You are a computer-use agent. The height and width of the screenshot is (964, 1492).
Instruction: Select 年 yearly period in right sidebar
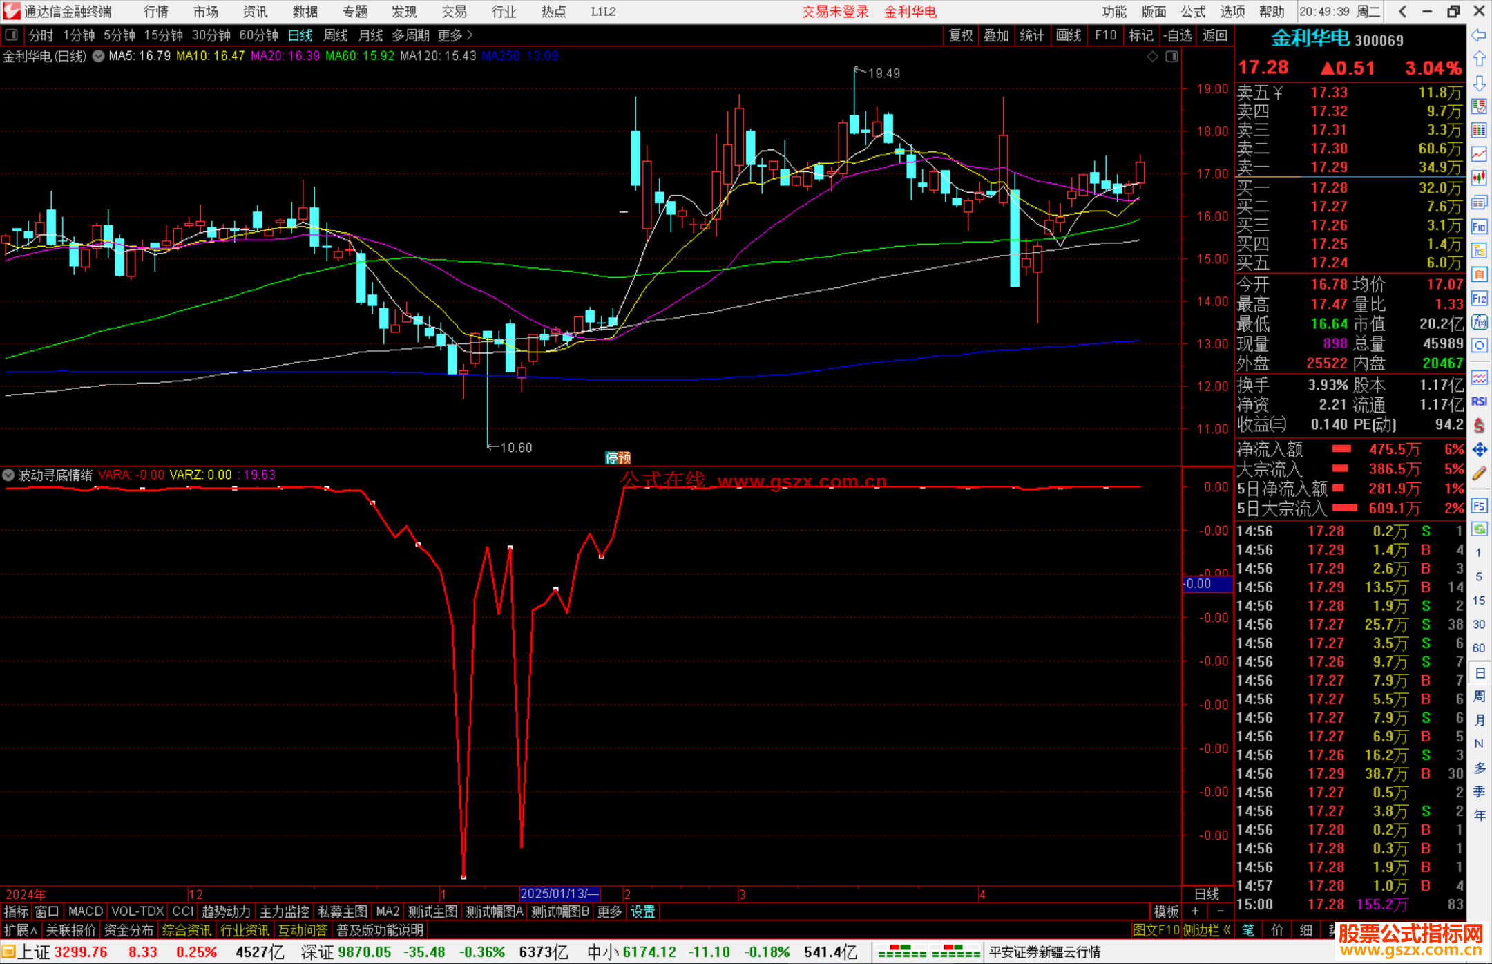[x=1479, y=815]
